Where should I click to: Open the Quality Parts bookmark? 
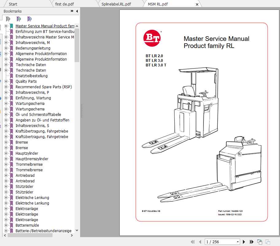[26, 81]
